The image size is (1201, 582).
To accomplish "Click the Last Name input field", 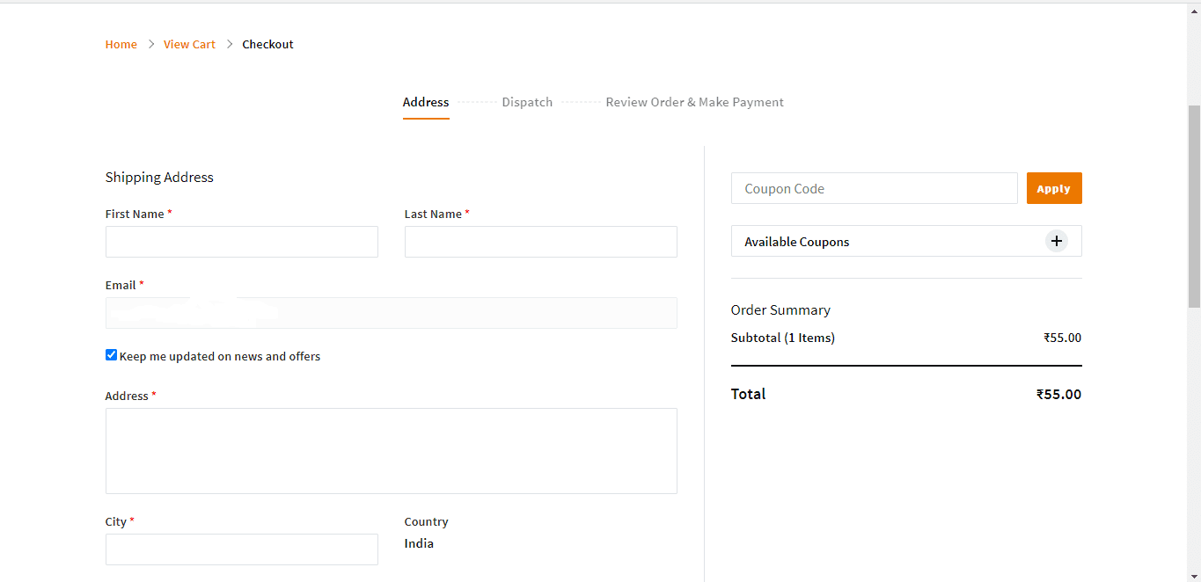I will [x=540, y=242].
